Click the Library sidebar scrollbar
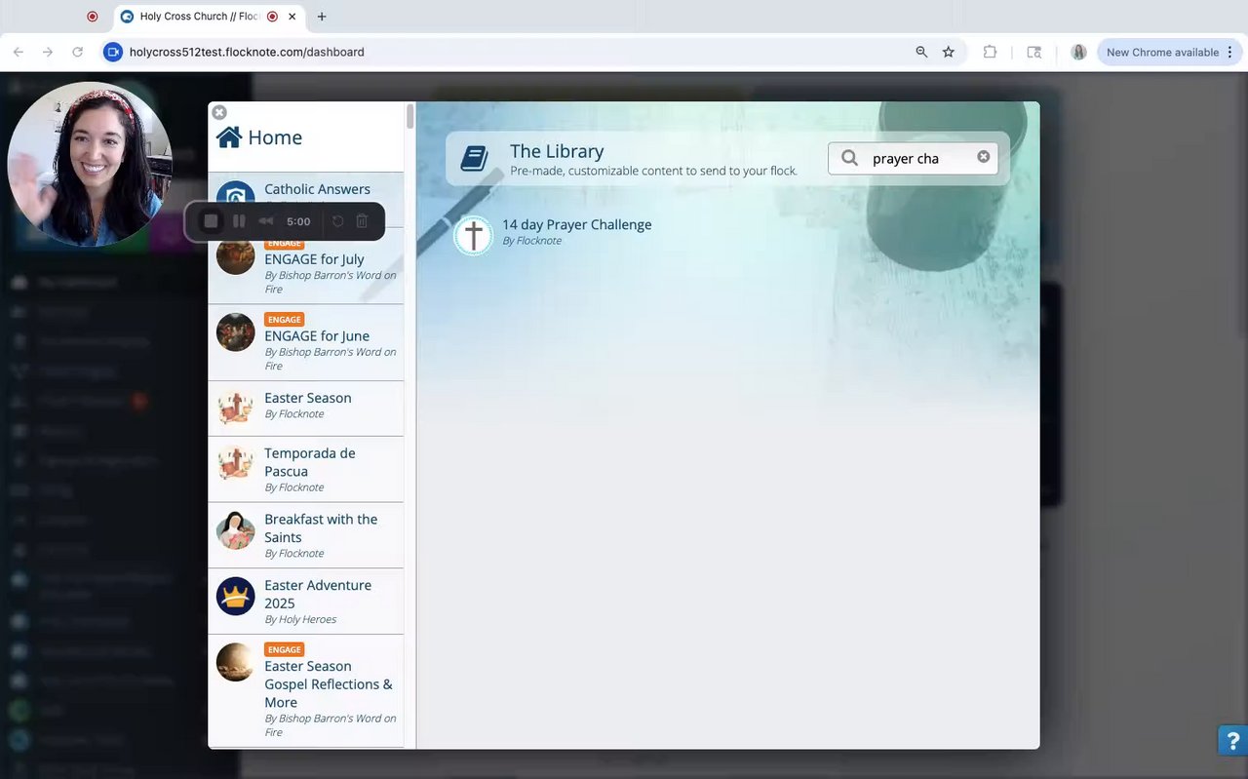1248x779 pixels. pos(410,117)
